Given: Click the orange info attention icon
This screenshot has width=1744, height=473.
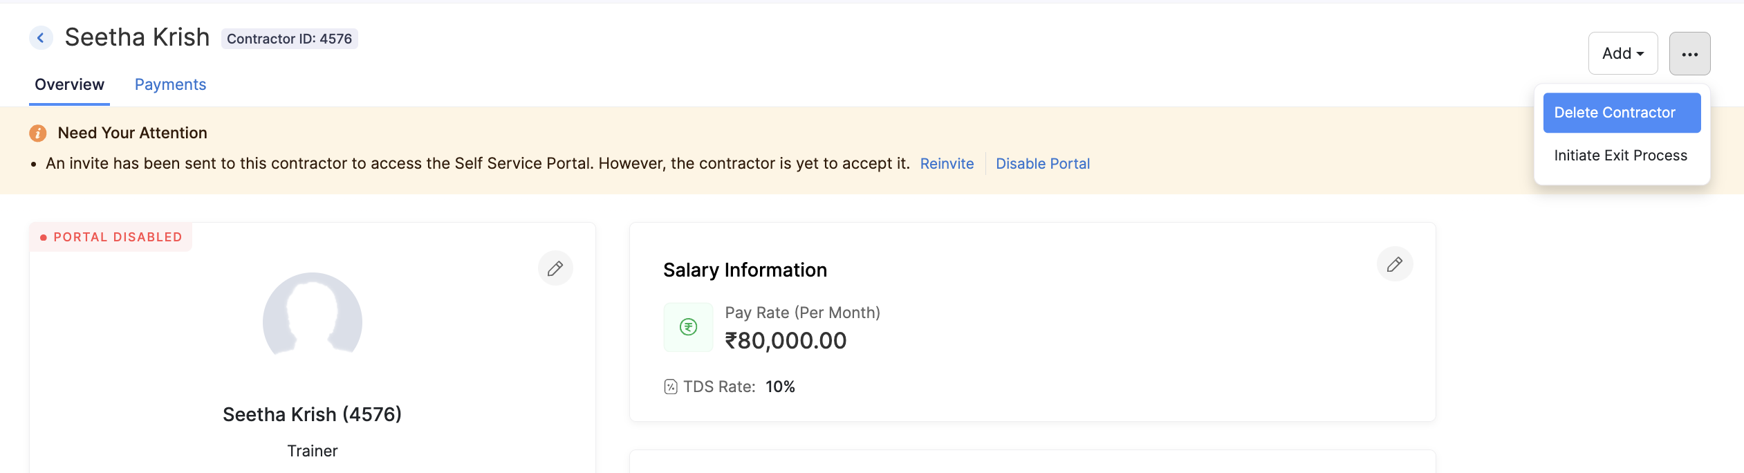Looking at the screenshot, I should tap(38, 133).
